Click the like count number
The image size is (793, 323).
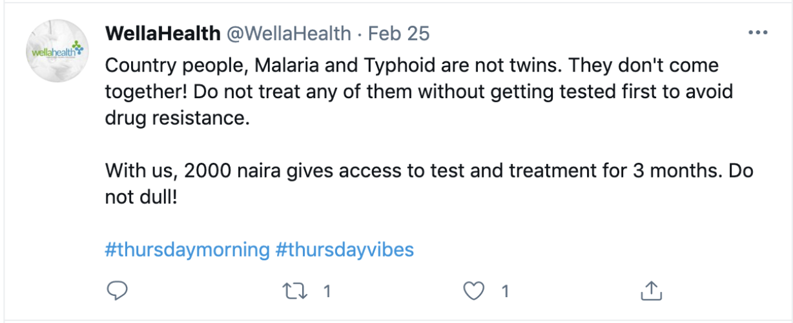point(506,292)
